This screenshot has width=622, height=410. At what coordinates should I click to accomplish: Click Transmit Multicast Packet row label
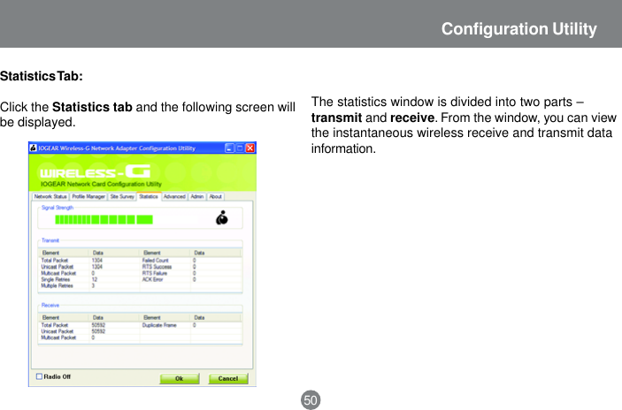[x=58, y=273]
